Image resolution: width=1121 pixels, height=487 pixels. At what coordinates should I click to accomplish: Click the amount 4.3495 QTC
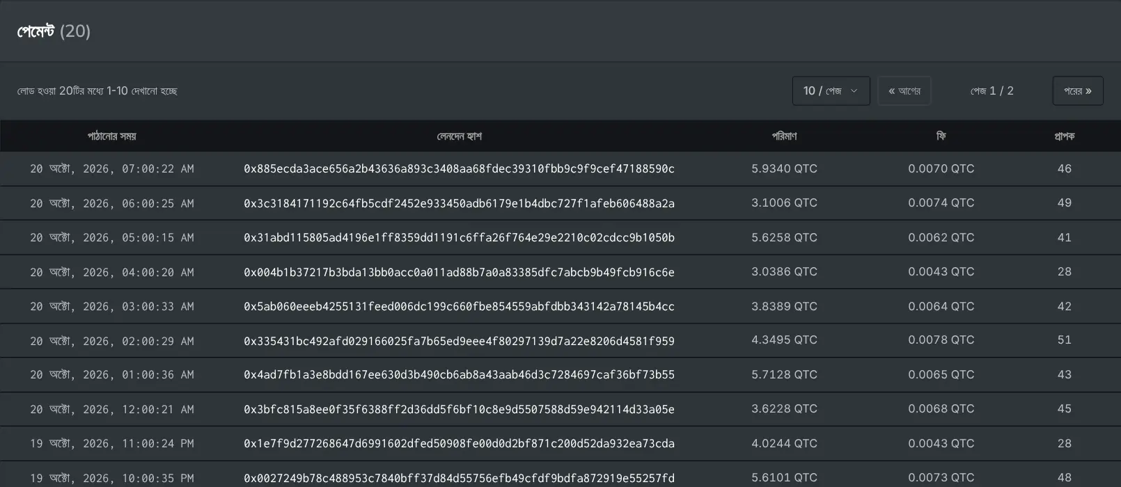click(785, 340)
